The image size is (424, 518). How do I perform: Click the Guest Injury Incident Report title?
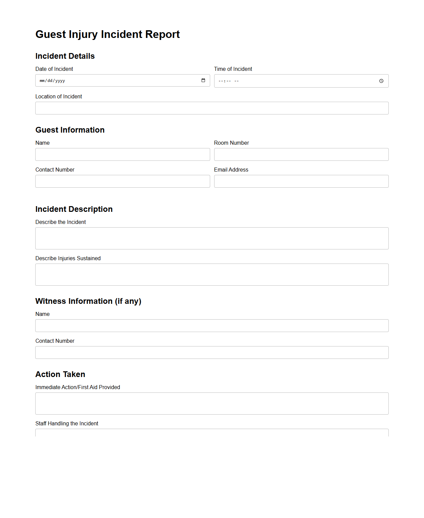[x=107, y=34]
